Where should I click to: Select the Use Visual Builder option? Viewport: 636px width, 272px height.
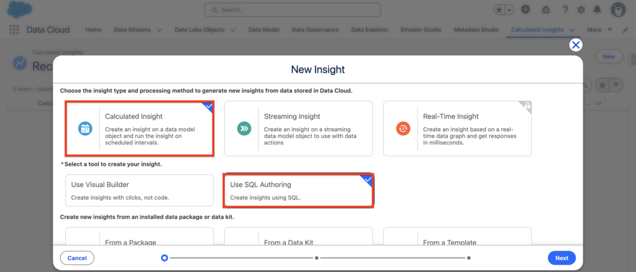coord(139,190)
